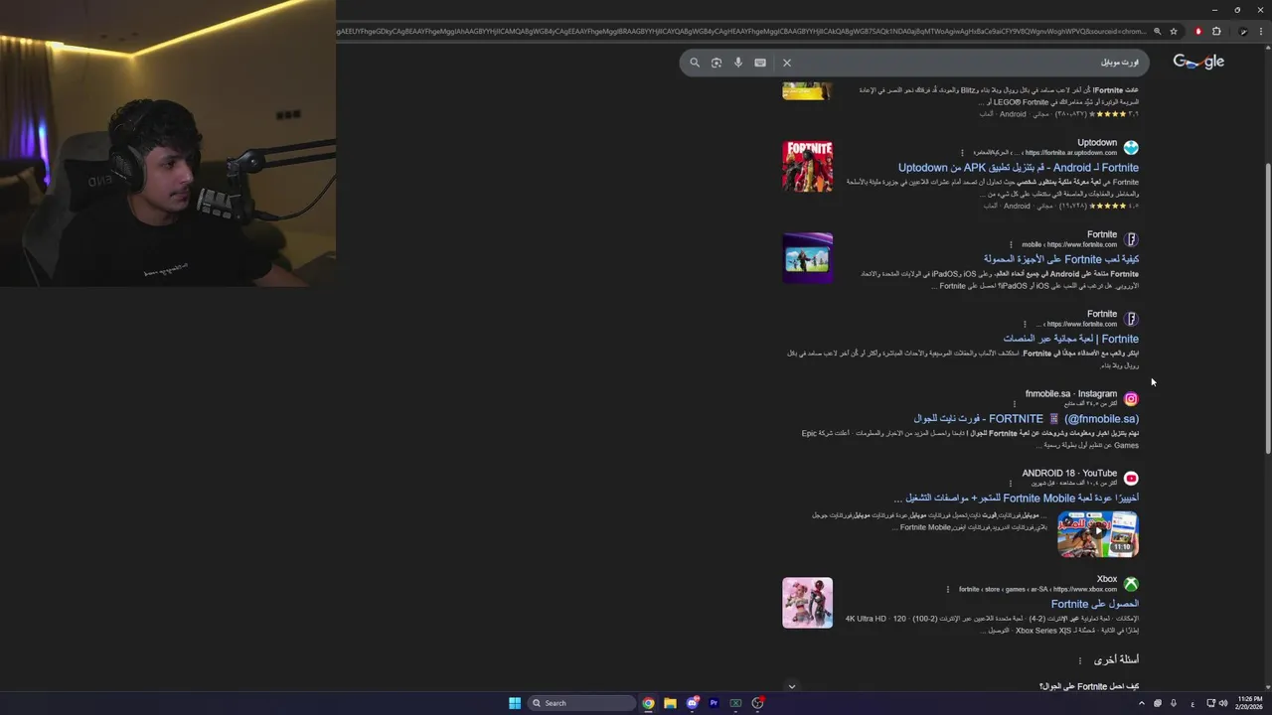
Task: Open the Fortnite thumbnail of the Uptodown result
Action: (x=808, y=166)
